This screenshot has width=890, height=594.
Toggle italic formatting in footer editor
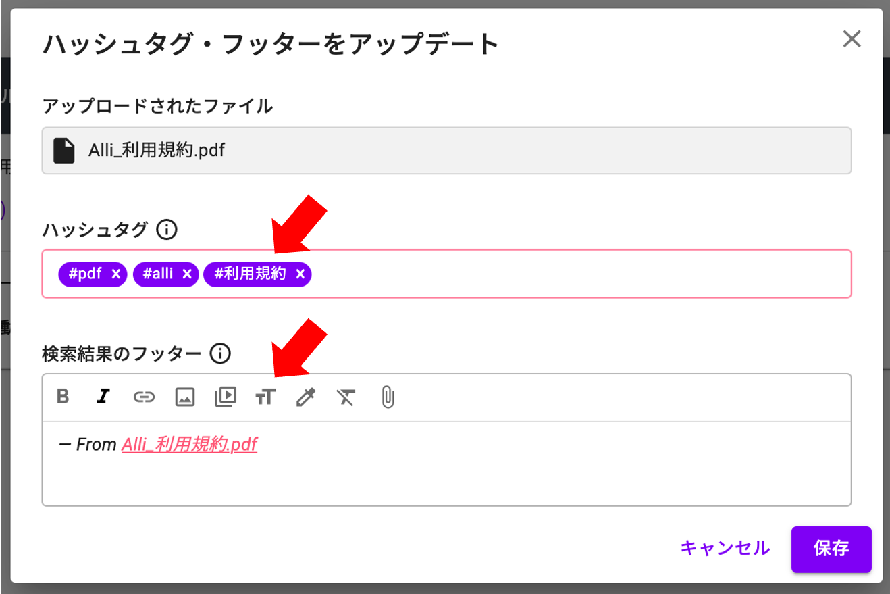pyautogui.click(x=103, y=397)
